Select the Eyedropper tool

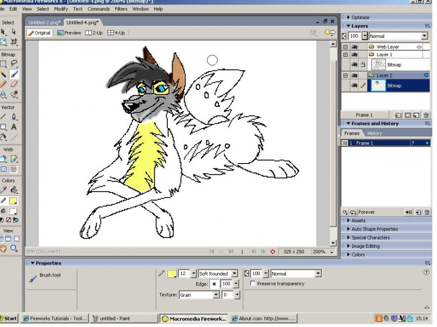pyautogui.click(x=3, y=190)
